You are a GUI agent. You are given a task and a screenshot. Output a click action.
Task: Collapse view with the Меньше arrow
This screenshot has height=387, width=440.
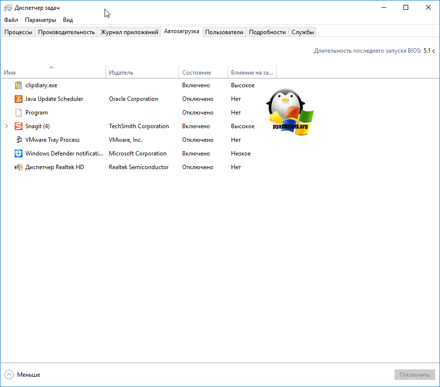click(x=9, y=375)
